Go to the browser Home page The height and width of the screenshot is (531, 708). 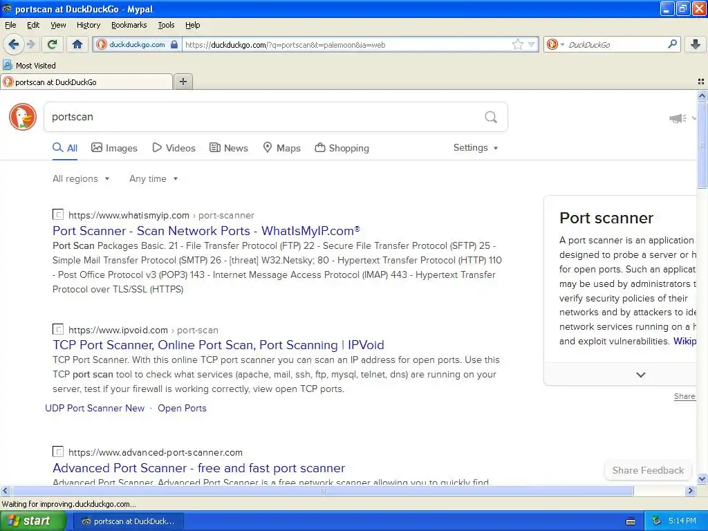[x=77, y=44]
